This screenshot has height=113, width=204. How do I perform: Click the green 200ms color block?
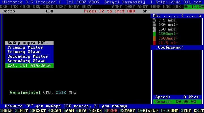(154, 34)
